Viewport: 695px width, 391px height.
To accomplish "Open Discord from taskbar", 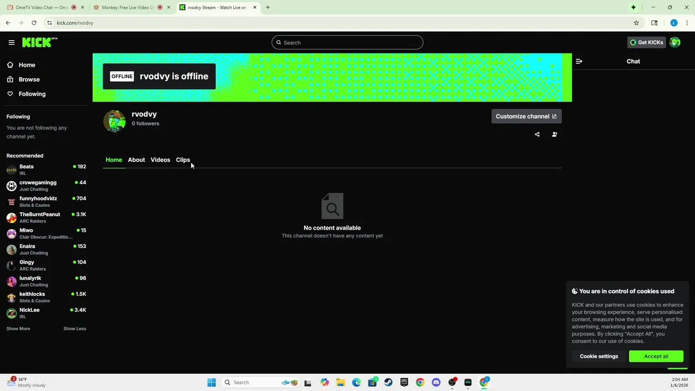I will pos(436,382).
